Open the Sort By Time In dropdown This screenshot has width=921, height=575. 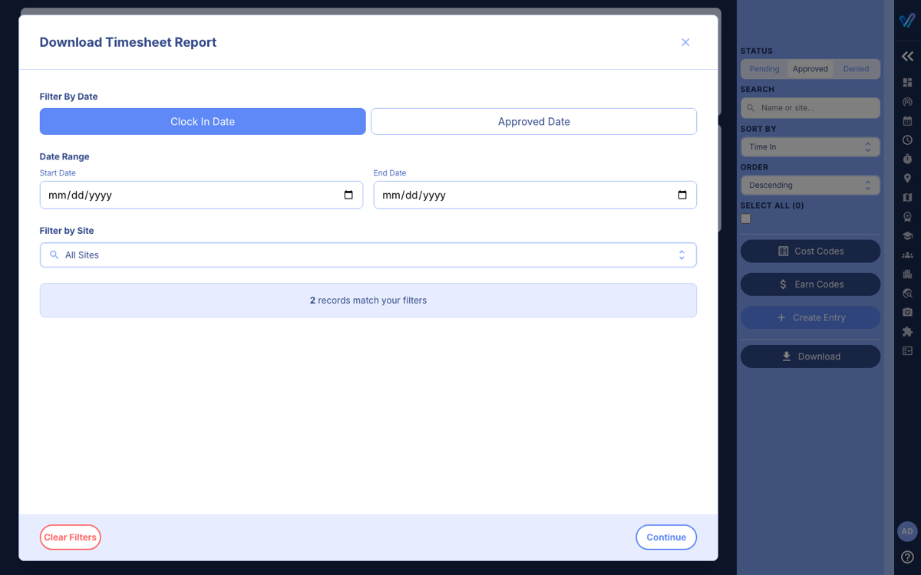[x=810, y=146]
